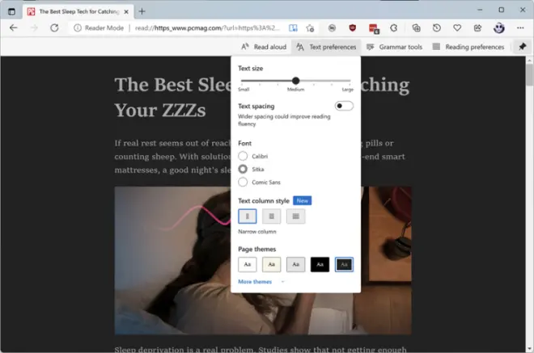Reload the page with the refresh icon
This screenshot has width=534, height=353.
(x=54, y=28)
